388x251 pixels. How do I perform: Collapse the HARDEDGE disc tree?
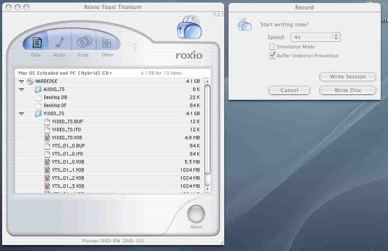click(22, 81)
